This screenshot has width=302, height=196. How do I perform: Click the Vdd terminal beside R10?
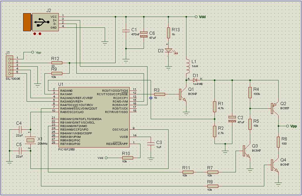pos(106,158)
